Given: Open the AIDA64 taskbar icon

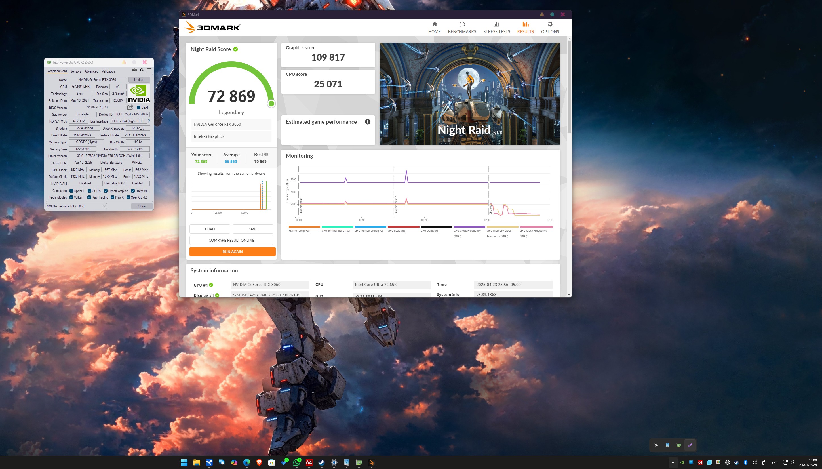Looking at the screenshot, I should tap(309, 462).
